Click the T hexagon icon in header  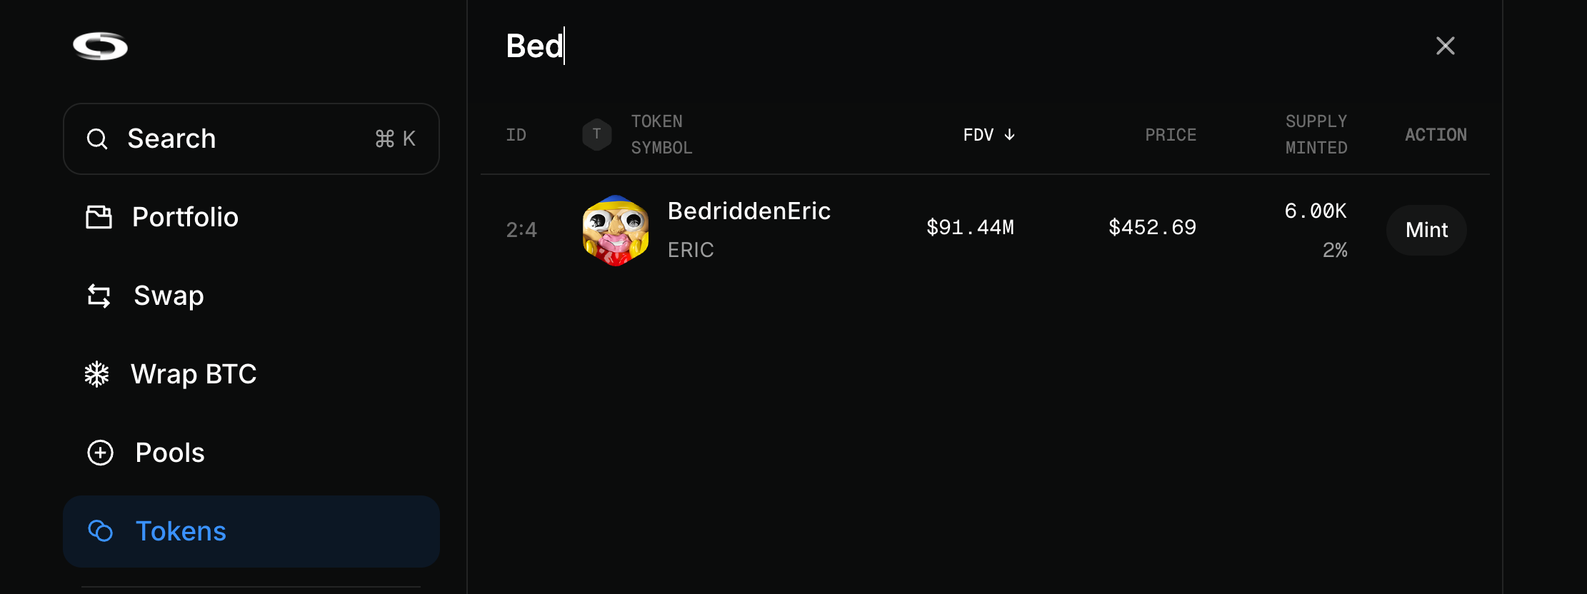click(597, 134)
